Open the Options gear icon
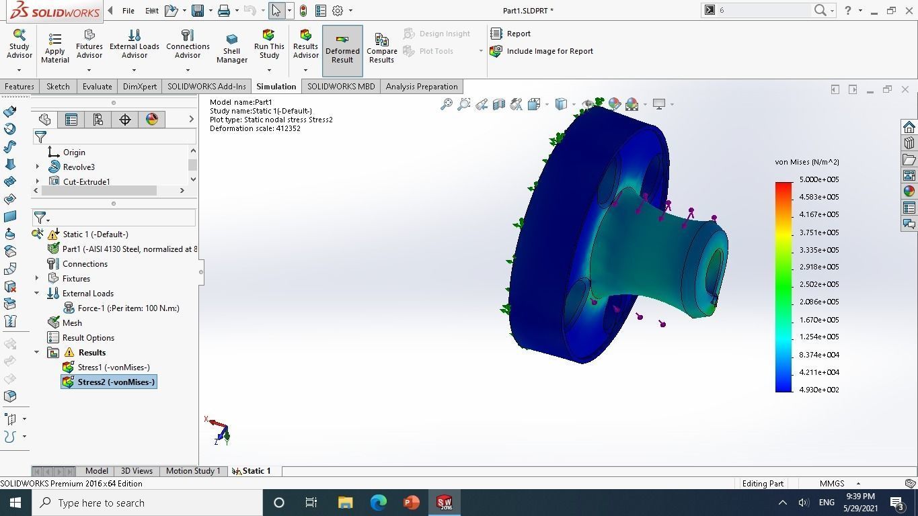This screenshot has height=516, width=918. pyautogui.click(x=338, y=11)
